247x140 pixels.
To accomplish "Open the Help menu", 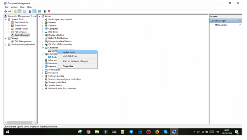I will (x=29, y=7).
